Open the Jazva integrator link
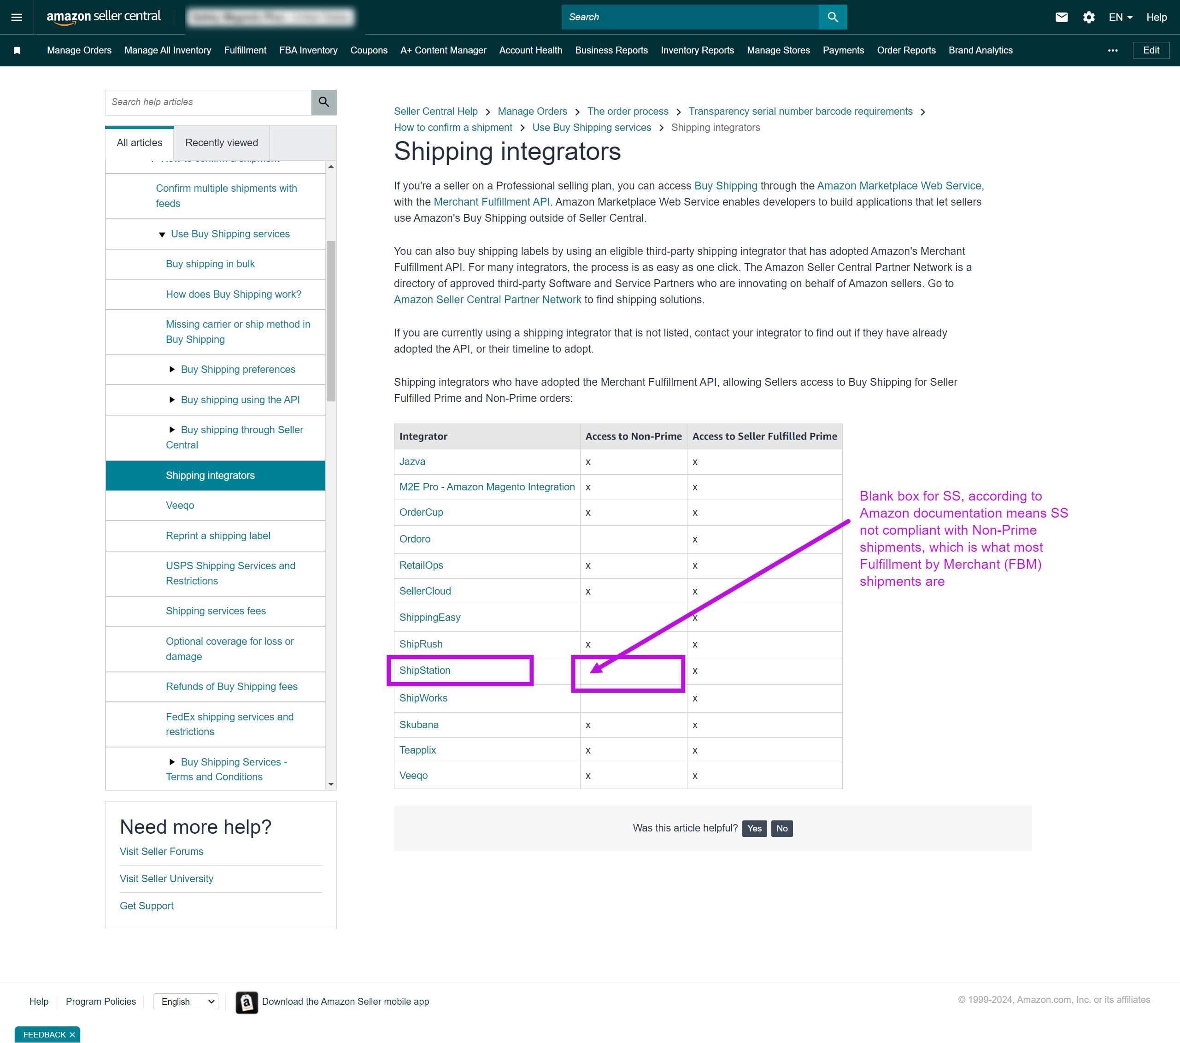This screenshot has width=1180, height=1043. click(412, 462)
